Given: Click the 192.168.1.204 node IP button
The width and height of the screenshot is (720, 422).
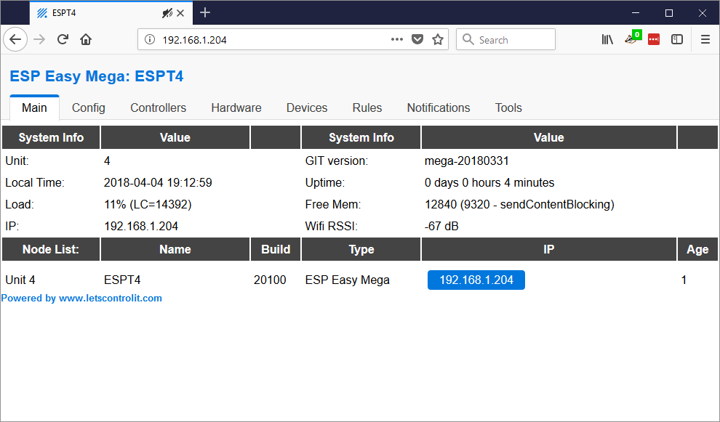Looking at the screenshot, I should click(x=476, y=280).
